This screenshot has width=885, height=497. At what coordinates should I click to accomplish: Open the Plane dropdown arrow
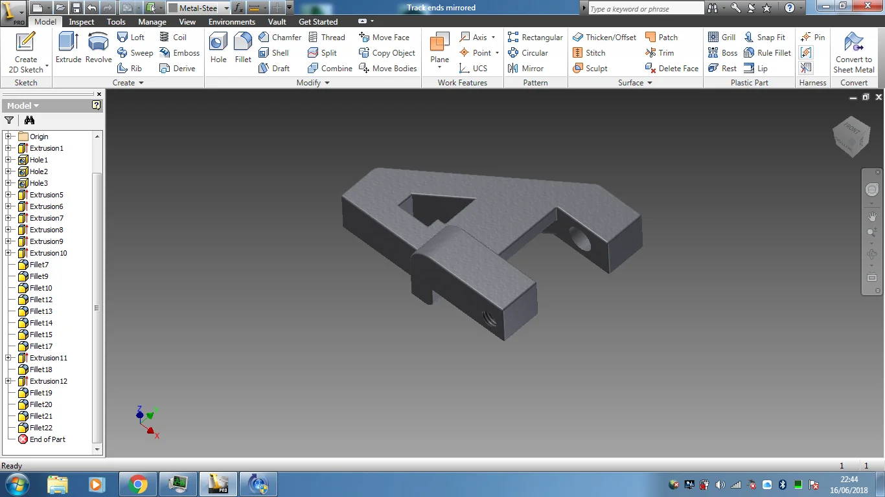[x=439, y=68]
